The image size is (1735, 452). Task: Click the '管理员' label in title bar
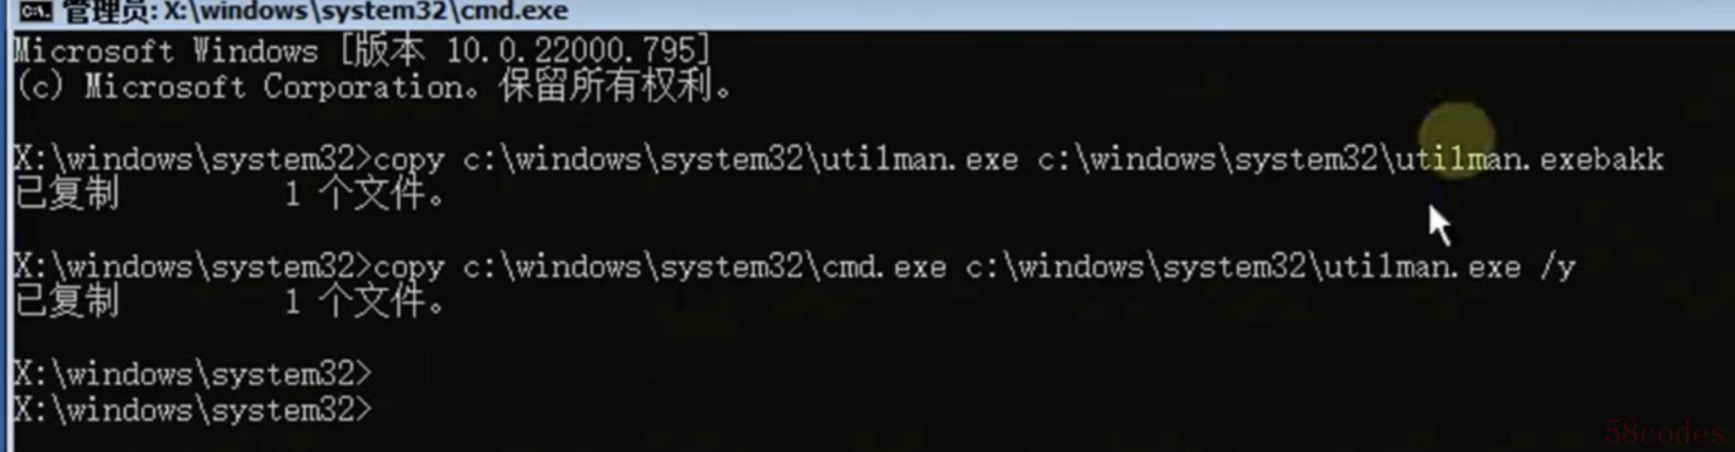pyautogui.click(x=107, y=12)
